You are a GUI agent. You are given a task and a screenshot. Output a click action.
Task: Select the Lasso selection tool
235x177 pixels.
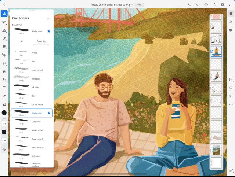tap(4, 63)
